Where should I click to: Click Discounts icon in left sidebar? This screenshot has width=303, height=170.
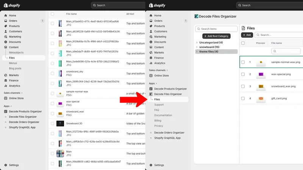click(6, 42)
